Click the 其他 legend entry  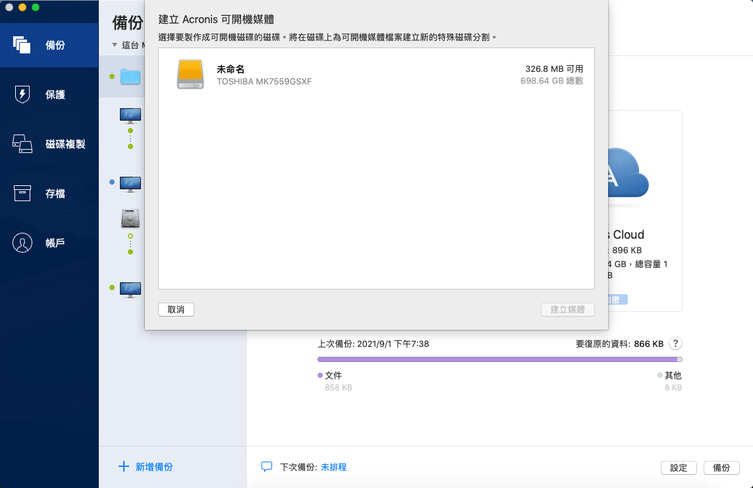(x=670, y=375)
